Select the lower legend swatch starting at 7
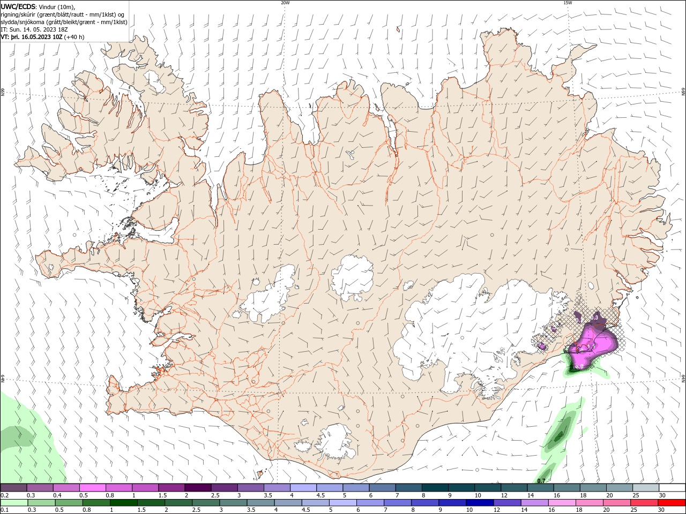 [397, 503]
